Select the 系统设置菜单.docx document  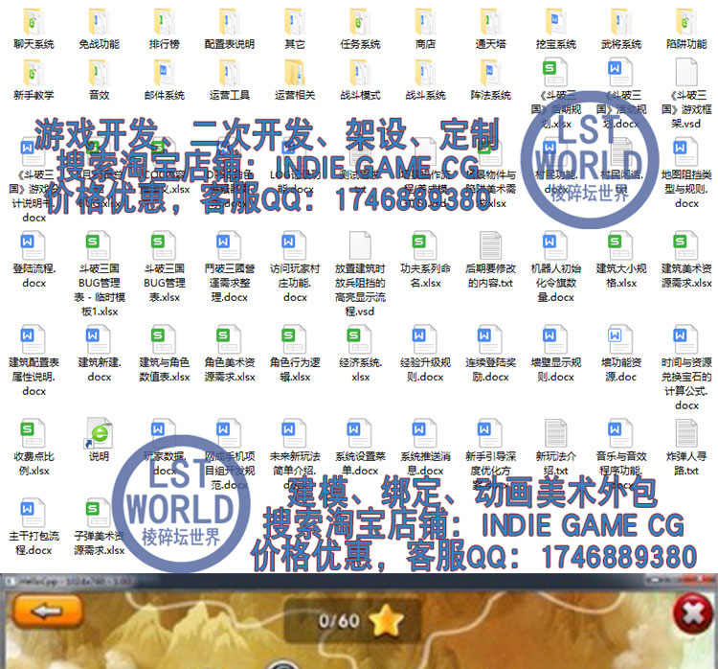click(360, 448)
